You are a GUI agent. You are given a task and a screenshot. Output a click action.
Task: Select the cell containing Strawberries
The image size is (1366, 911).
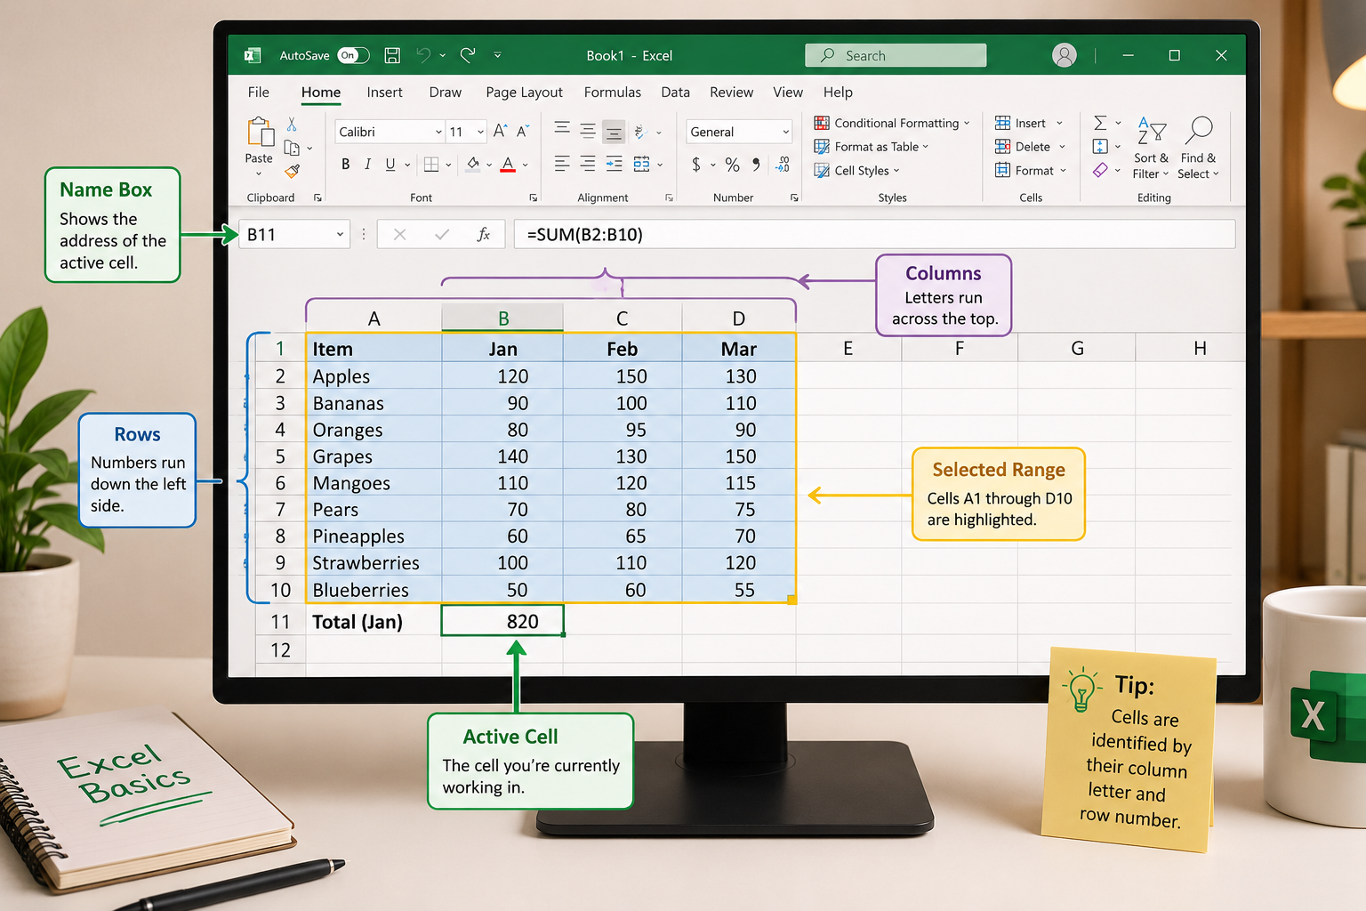point(374,562)
